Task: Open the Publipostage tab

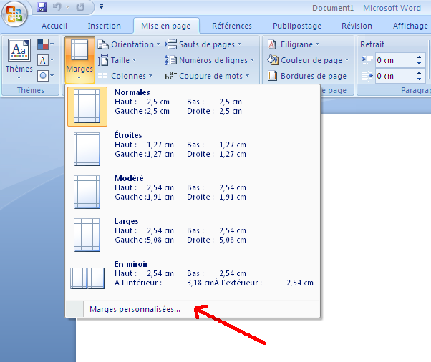Action: [297, 26]
